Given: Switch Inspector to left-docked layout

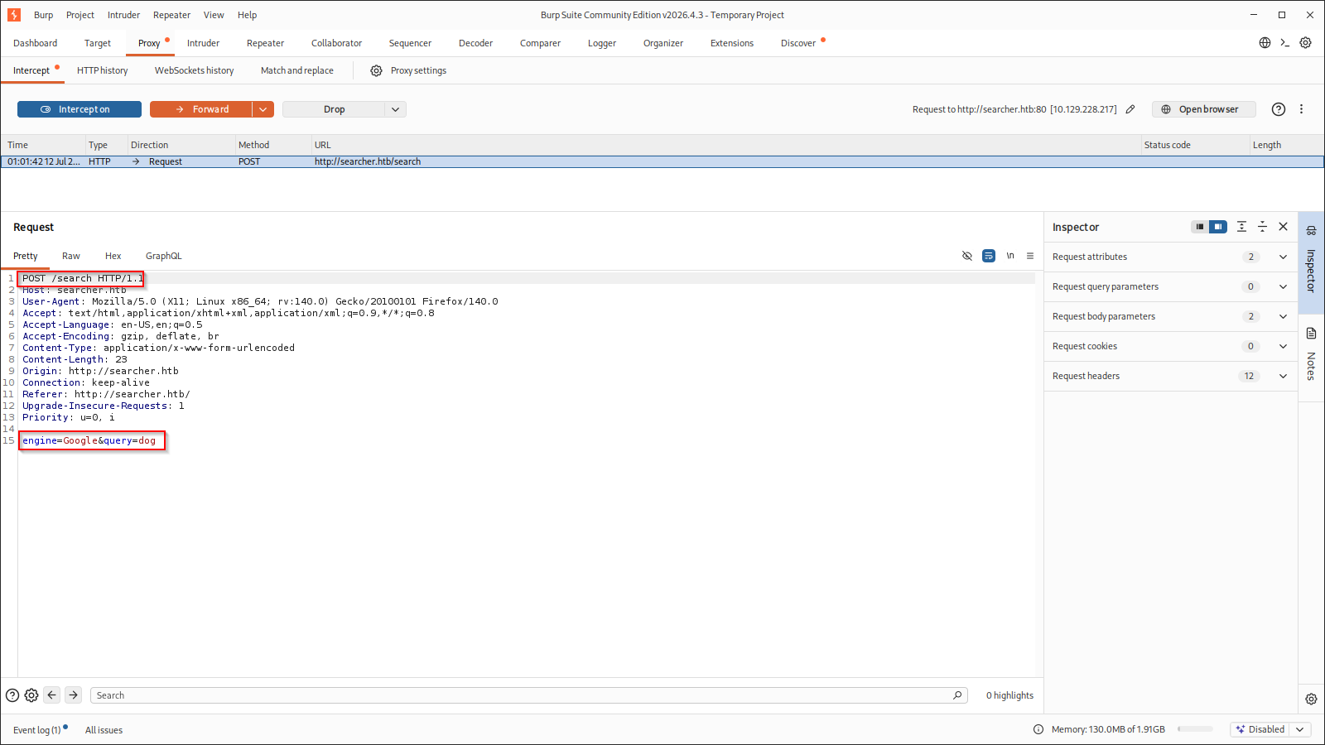Looking at the screenshot, I should pyautogui.click(x=1199, y=227).
